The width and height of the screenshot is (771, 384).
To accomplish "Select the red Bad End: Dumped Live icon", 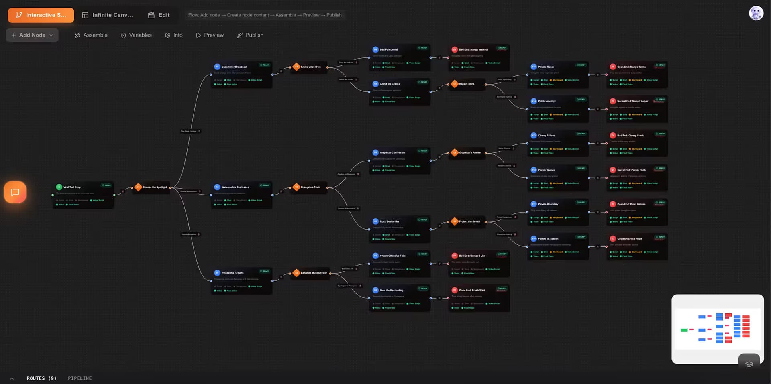I will tap(455, 256).
